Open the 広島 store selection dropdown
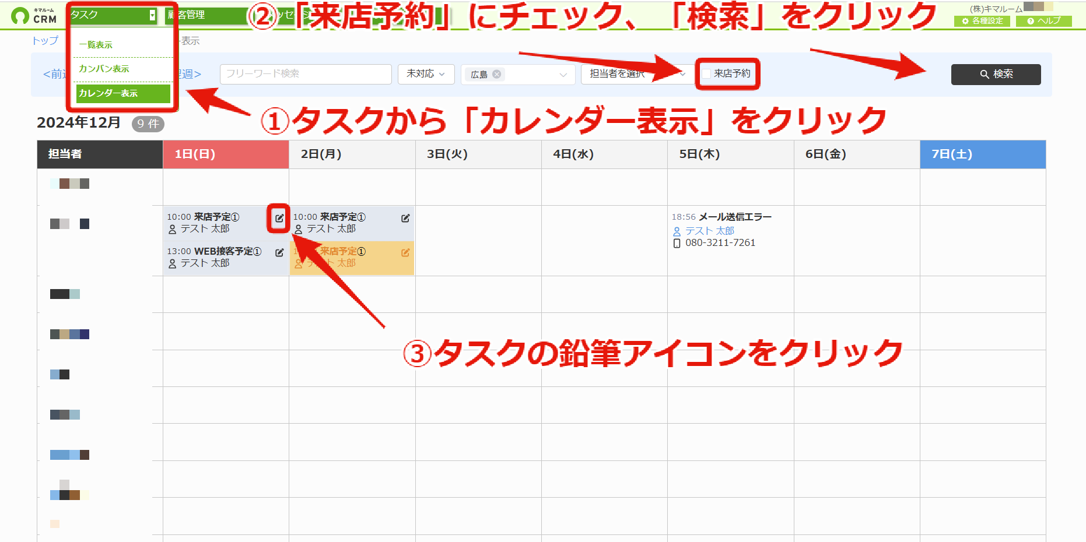 [x=518, y=74]
